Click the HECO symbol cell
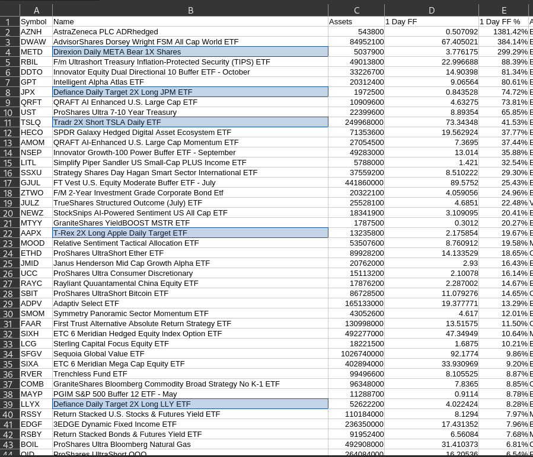533x457 pixels. [x=36, y=133]
